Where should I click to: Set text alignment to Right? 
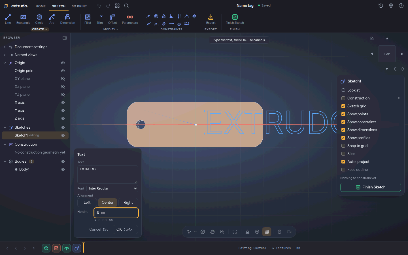coord(128,203)
